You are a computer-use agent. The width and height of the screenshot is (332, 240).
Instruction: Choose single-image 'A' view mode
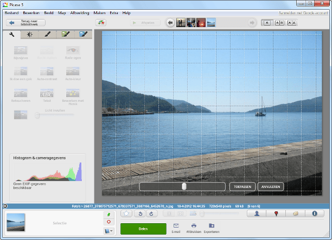pos(267,23)
